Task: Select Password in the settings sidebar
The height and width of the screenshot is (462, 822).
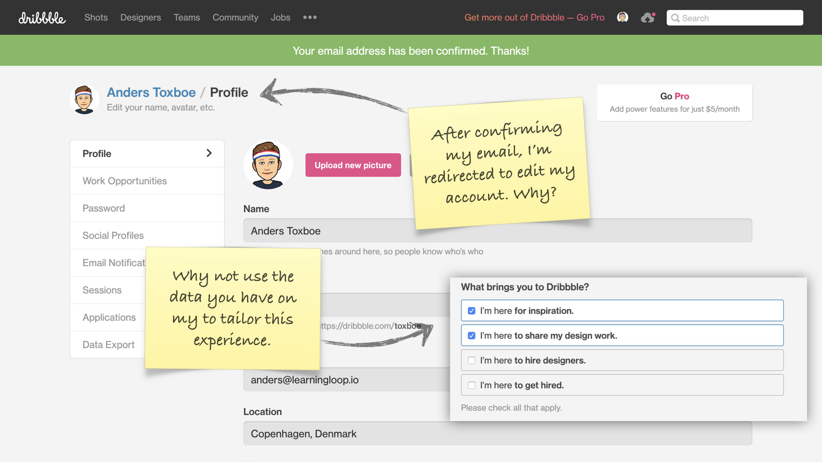Action: tap(104, 208)
